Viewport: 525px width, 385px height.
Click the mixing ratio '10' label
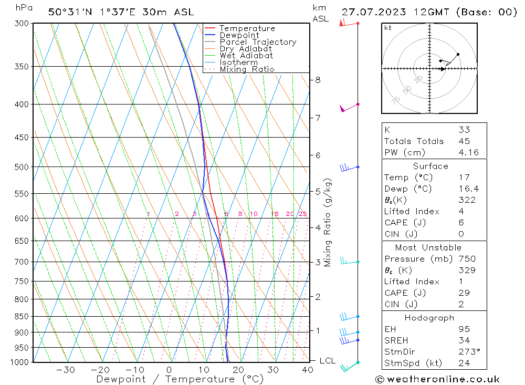[x=254, y=214]
